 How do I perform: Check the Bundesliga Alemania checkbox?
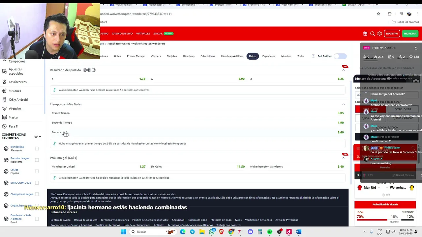[x=37, y=148]
